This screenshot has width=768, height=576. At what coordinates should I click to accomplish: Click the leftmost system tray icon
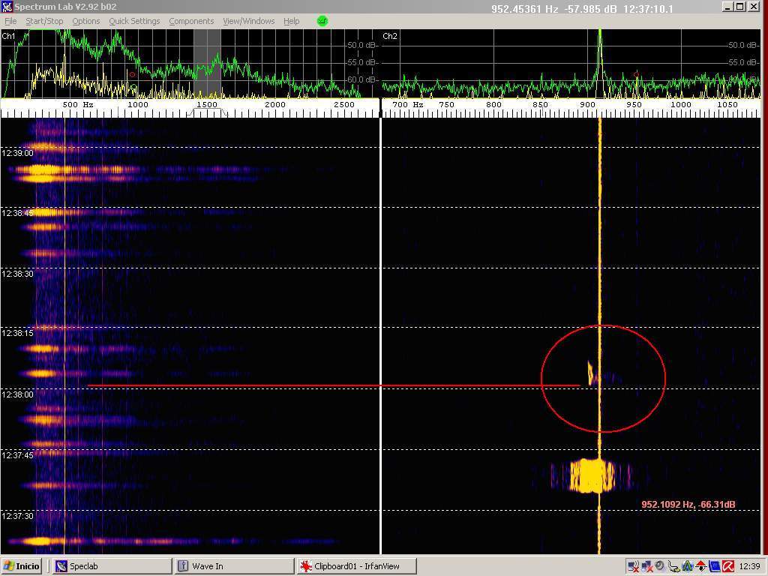tap(633, 566)
